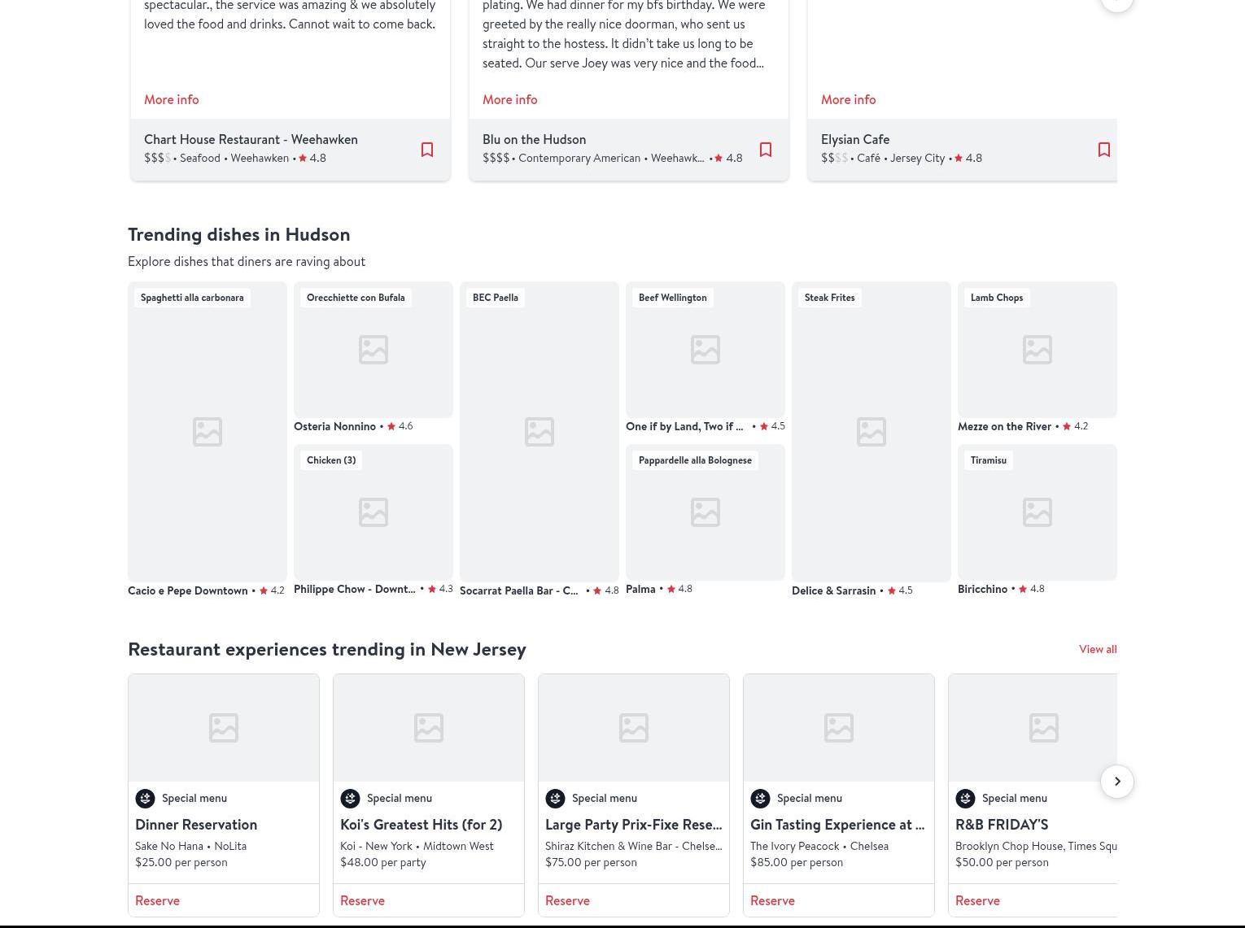Save Blu on the Hudson bookmark
Image resolution: width=1245 pixels, height=928 pixels.
tap(765, 150)
